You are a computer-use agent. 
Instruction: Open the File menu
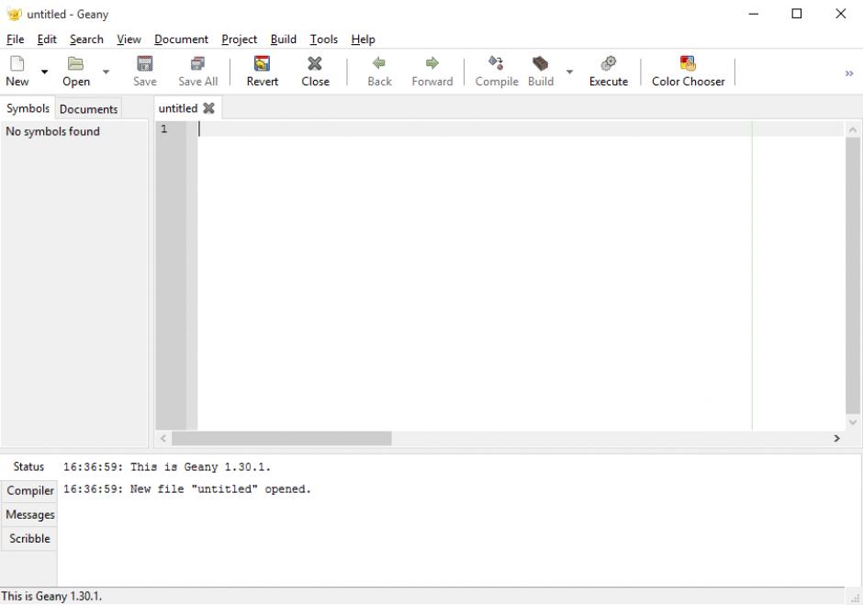15,39
